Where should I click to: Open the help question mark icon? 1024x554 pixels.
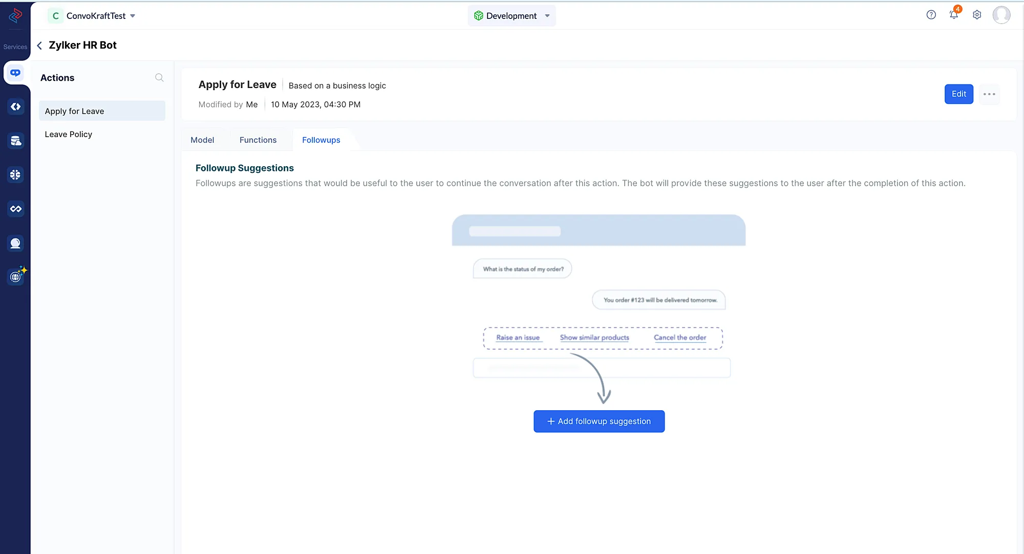pos(931,15)
